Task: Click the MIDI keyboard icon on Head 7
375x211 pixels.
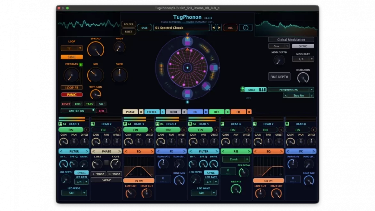Action: pos(255,124)
